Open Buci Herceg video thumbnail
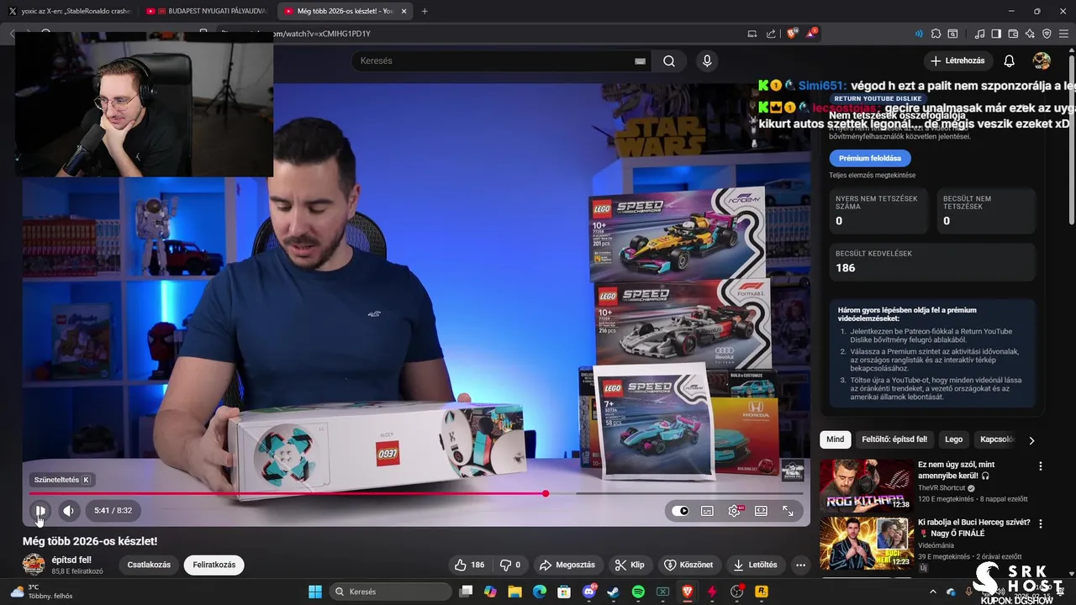The image size is (1076, 605). tap(866, 543)
